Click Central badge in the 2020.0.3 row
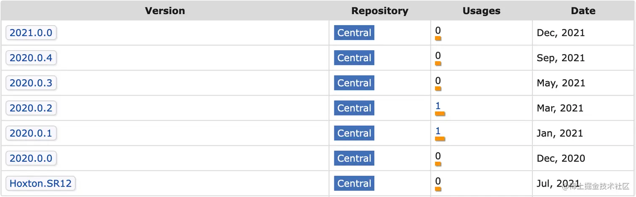Screen dimensions: 636x197 pos(354,83)
